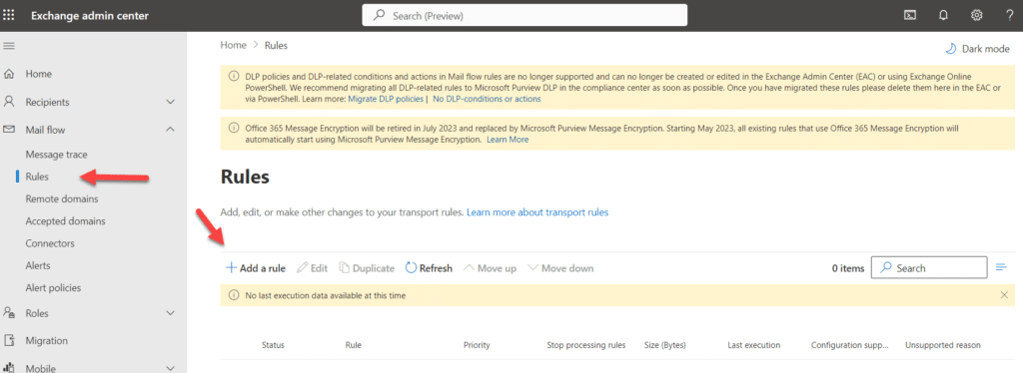The image size is (1023, 373).
Task: Sort by the Rule column header
Action: pyautogui.click(x=353, y=345)
